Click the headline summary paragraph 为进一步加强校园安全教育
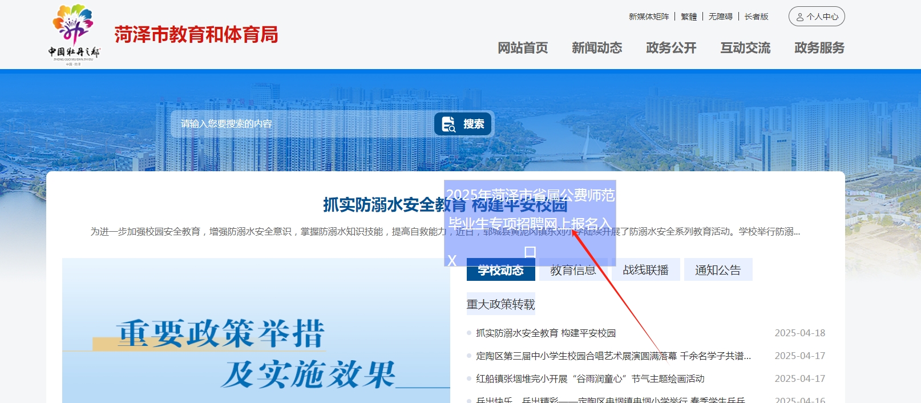 click(x=445, y=232)
